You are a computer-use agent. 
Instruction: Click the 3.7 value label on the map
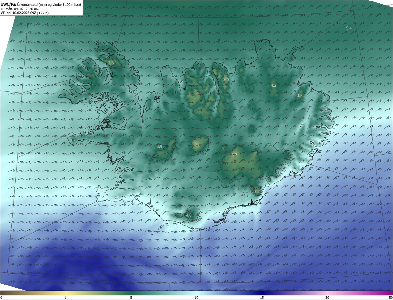[257, 192]
